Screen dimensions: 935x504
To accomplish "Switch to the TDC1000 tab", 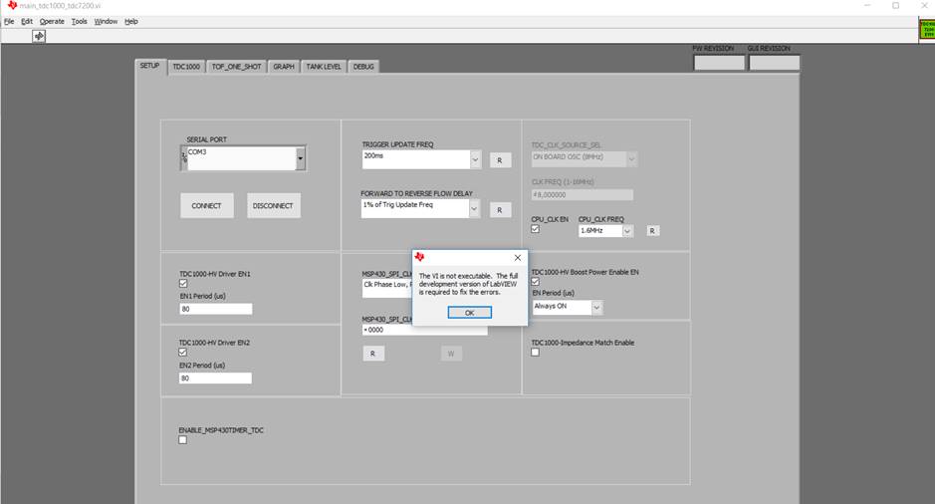I will point(186,67).
